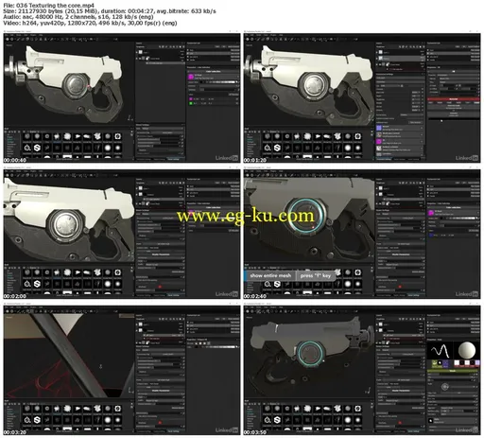484x438 pixels.
Task: Select black mask thumbnail on second layer, 00:02:40 frame
Action: point(386,195)
